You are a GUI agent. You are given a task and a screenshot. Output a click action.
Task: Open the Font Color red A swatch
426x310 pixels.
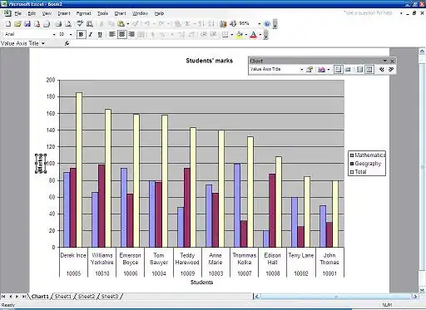pyautogui.click(x=253, y=35)
